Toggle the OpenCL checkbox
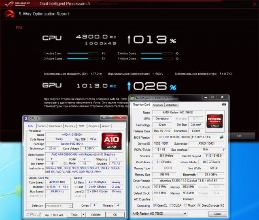The width and height of the screenshot is (259, 220). (x=155, y=205)
